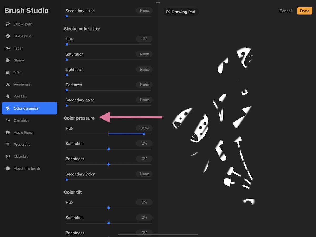Click the 85% Hue value field

[145, 128]
